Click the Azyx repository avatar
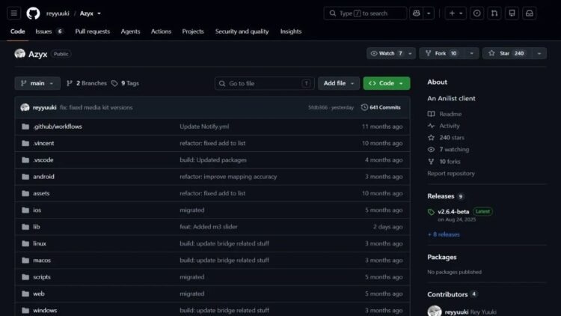Screen dimensions: 561x316 tap(19, 54)
